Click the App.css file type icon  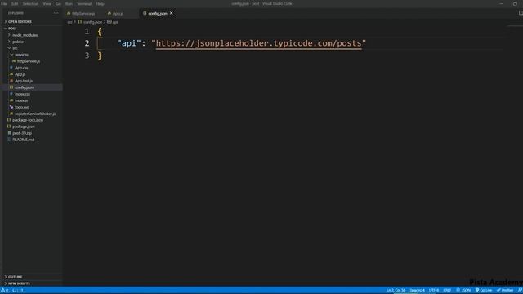pyautogui.click(x=11, y=68)
